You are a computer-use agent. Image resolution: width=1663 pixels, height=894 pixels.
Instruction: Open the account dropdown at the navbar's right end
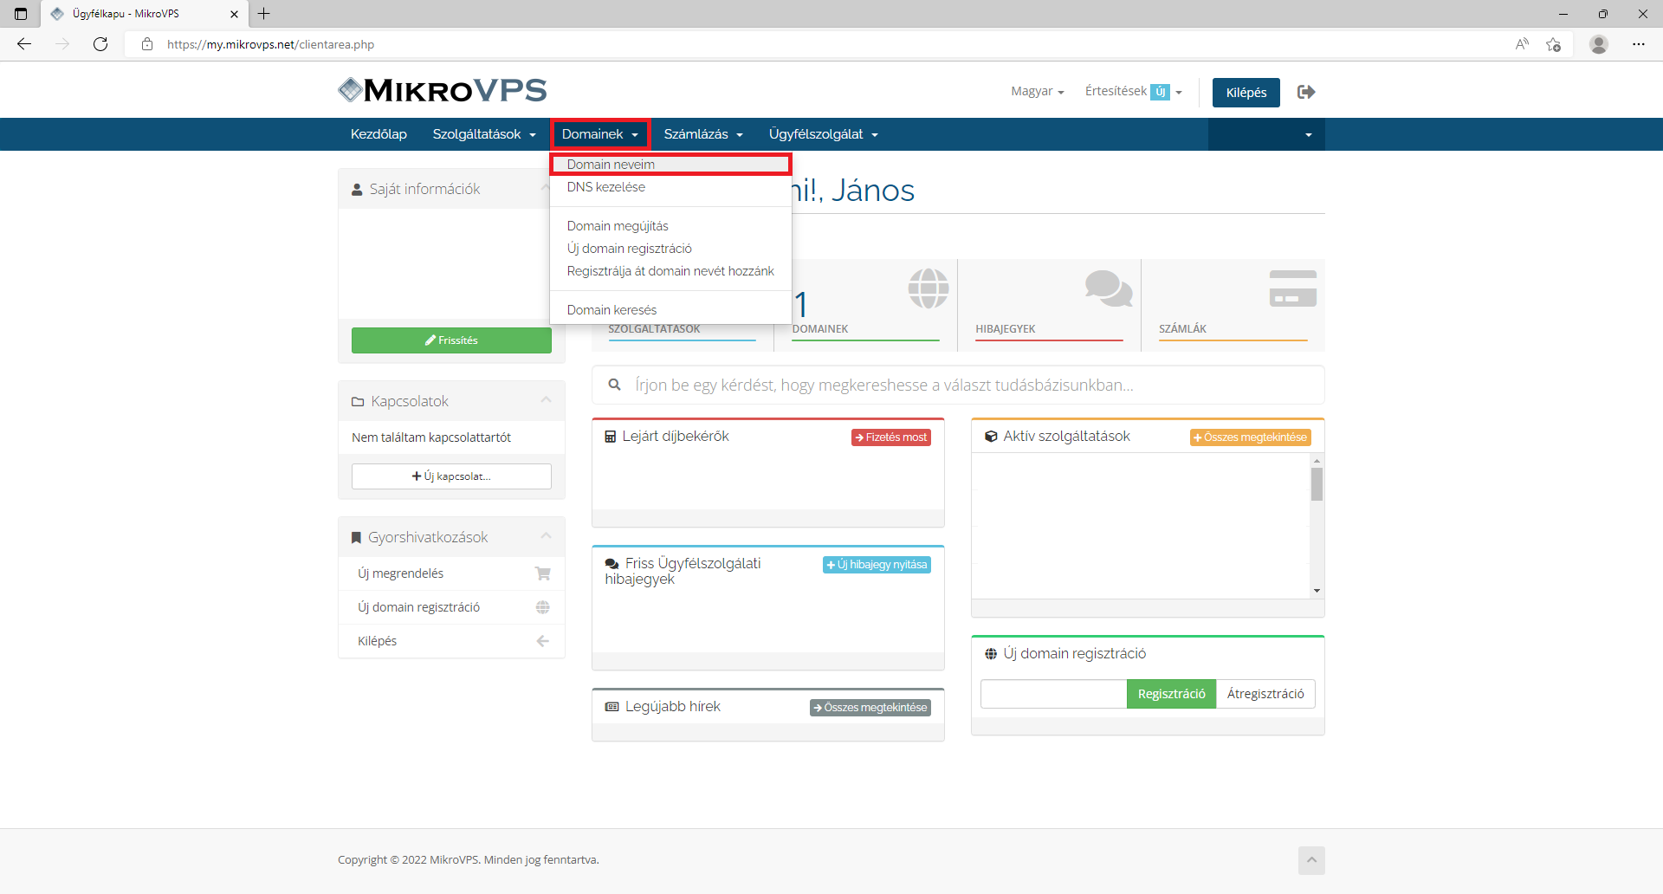[1266, 134]
